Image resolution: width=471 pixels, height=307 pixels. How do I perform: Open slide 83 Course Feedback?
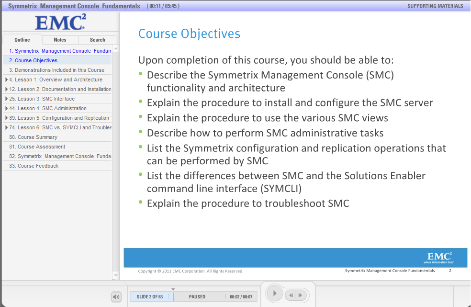57,166
